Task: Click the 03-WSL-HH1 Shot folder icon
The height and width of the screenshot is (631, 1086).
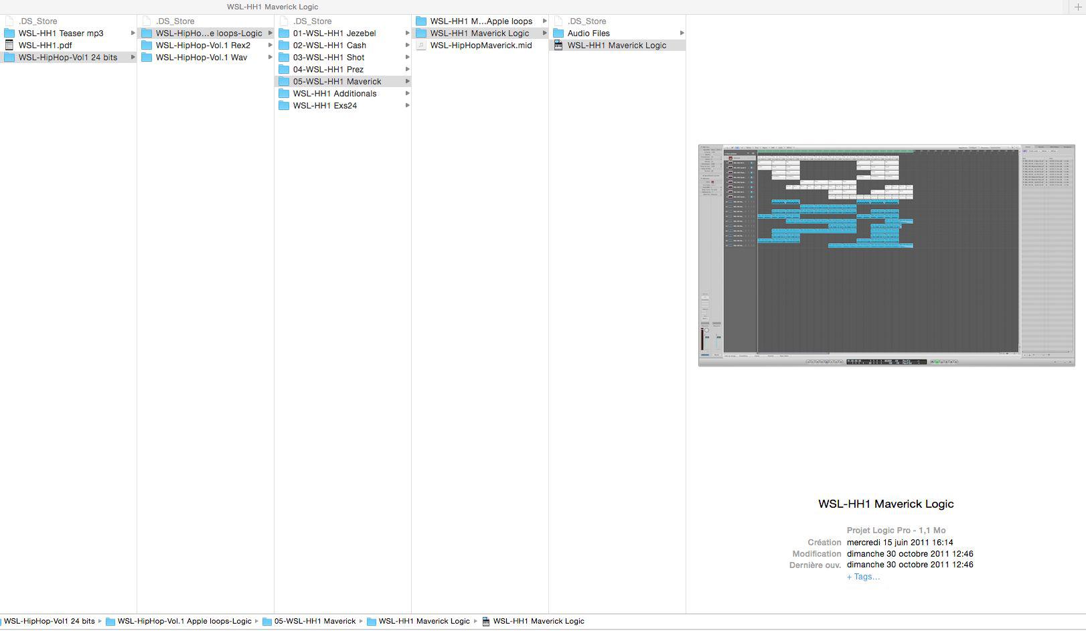Action: [284, 57]
